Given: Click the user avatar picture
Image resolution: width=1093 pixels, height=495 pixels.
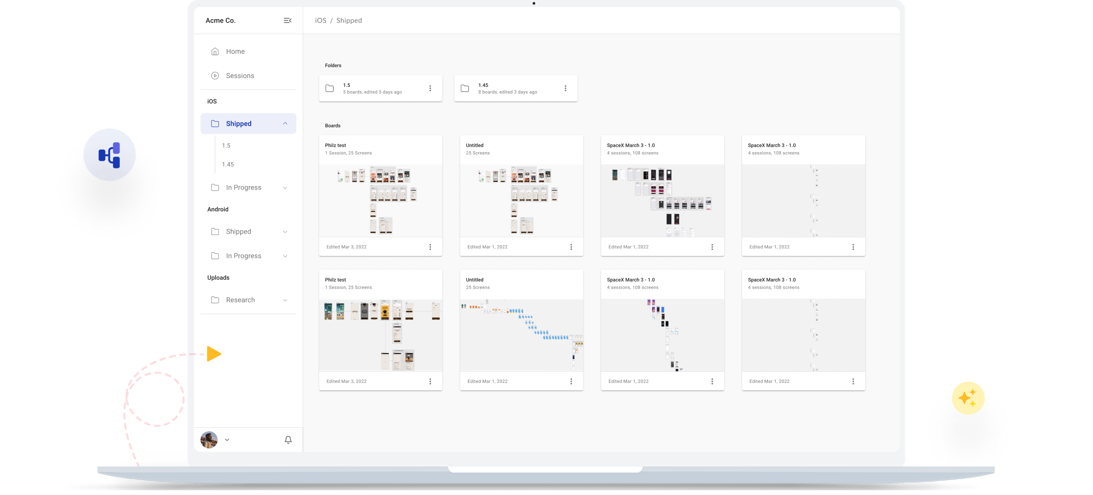Looking at the screenshot, I should pyautogui.click(x=209, y=440).
